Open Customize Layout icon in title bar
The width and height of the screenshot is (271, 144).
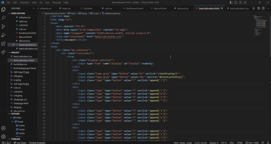pyautogui.click(x=245, y=2)
